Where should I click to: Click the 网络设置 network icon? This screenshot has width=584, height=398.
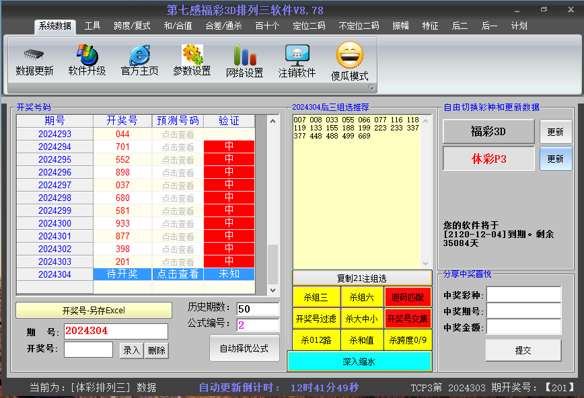coord(244,56)
